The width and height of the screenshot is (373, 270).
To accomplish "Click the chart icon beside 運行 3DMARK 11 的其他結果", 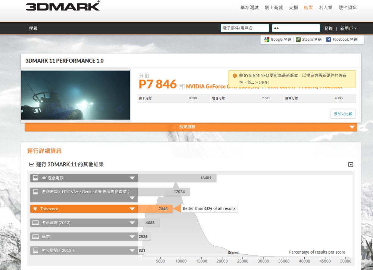I will click(x=32, y=165).
